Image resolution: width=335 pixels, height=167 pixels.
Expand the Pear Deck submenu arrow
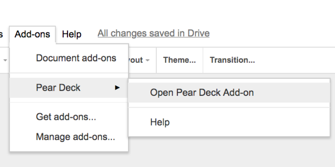(117, 88)
